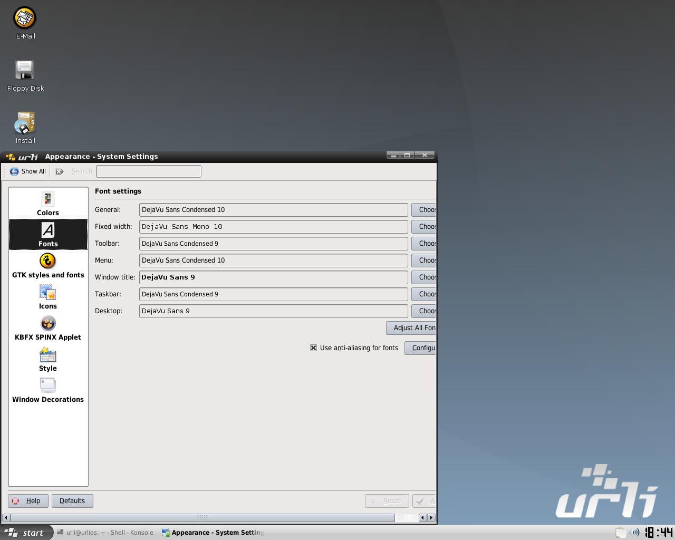Choose the Toolbar font
The width and height of the screenshot is (675, 540).
(424, 244)
